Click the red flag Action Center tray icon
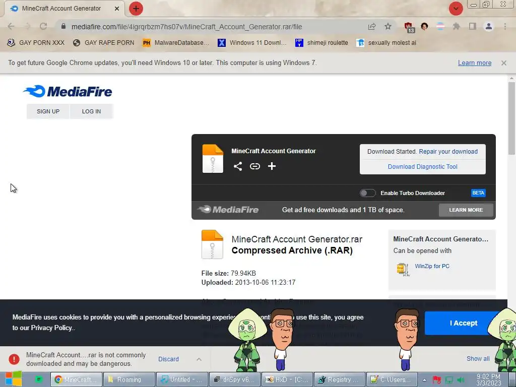The height and width of the screenshot is (387, 516). tap(437, 380)
